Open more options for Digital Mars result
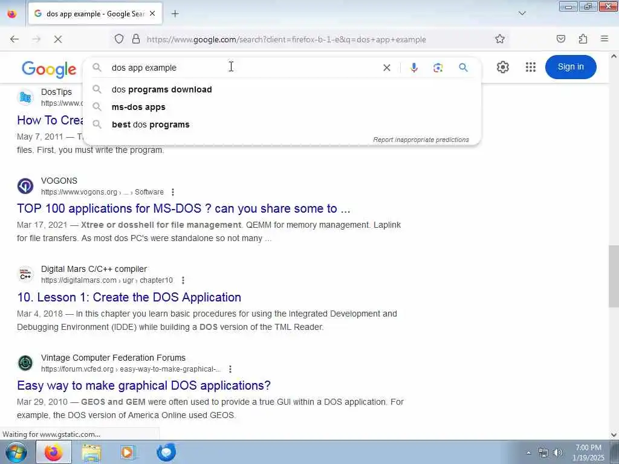The height and width of the screenshot is (464, 619). click(183, 280)
